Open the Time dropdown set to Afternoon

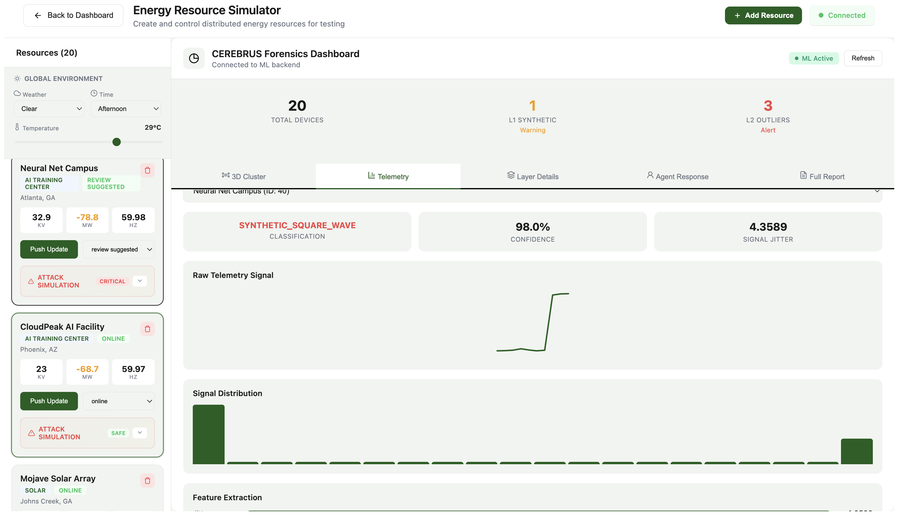point(126,109)
